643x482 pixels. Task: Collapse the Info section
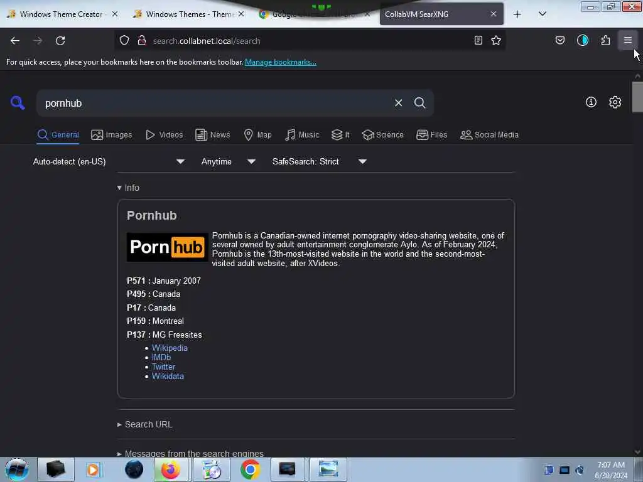(128, 188)
